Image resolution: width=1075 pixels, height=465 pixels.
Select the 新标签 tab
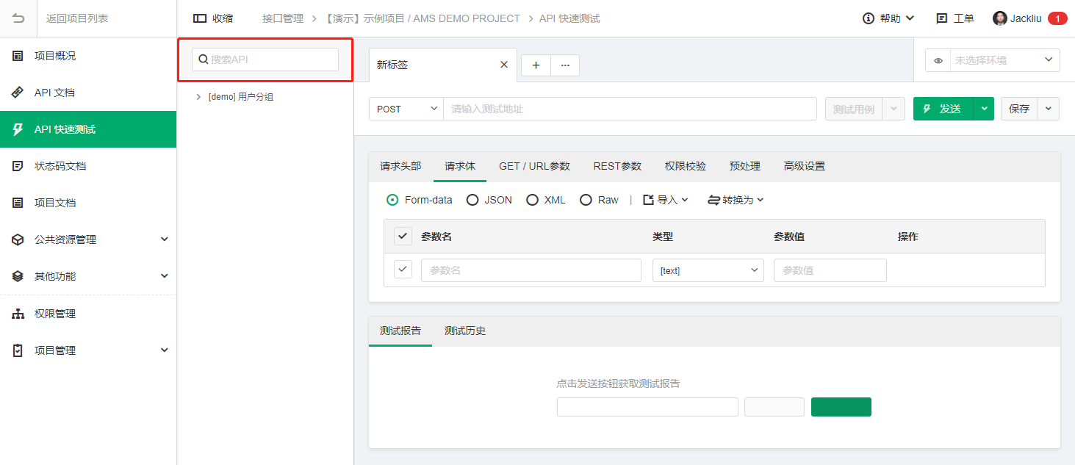tap(443, 65)
